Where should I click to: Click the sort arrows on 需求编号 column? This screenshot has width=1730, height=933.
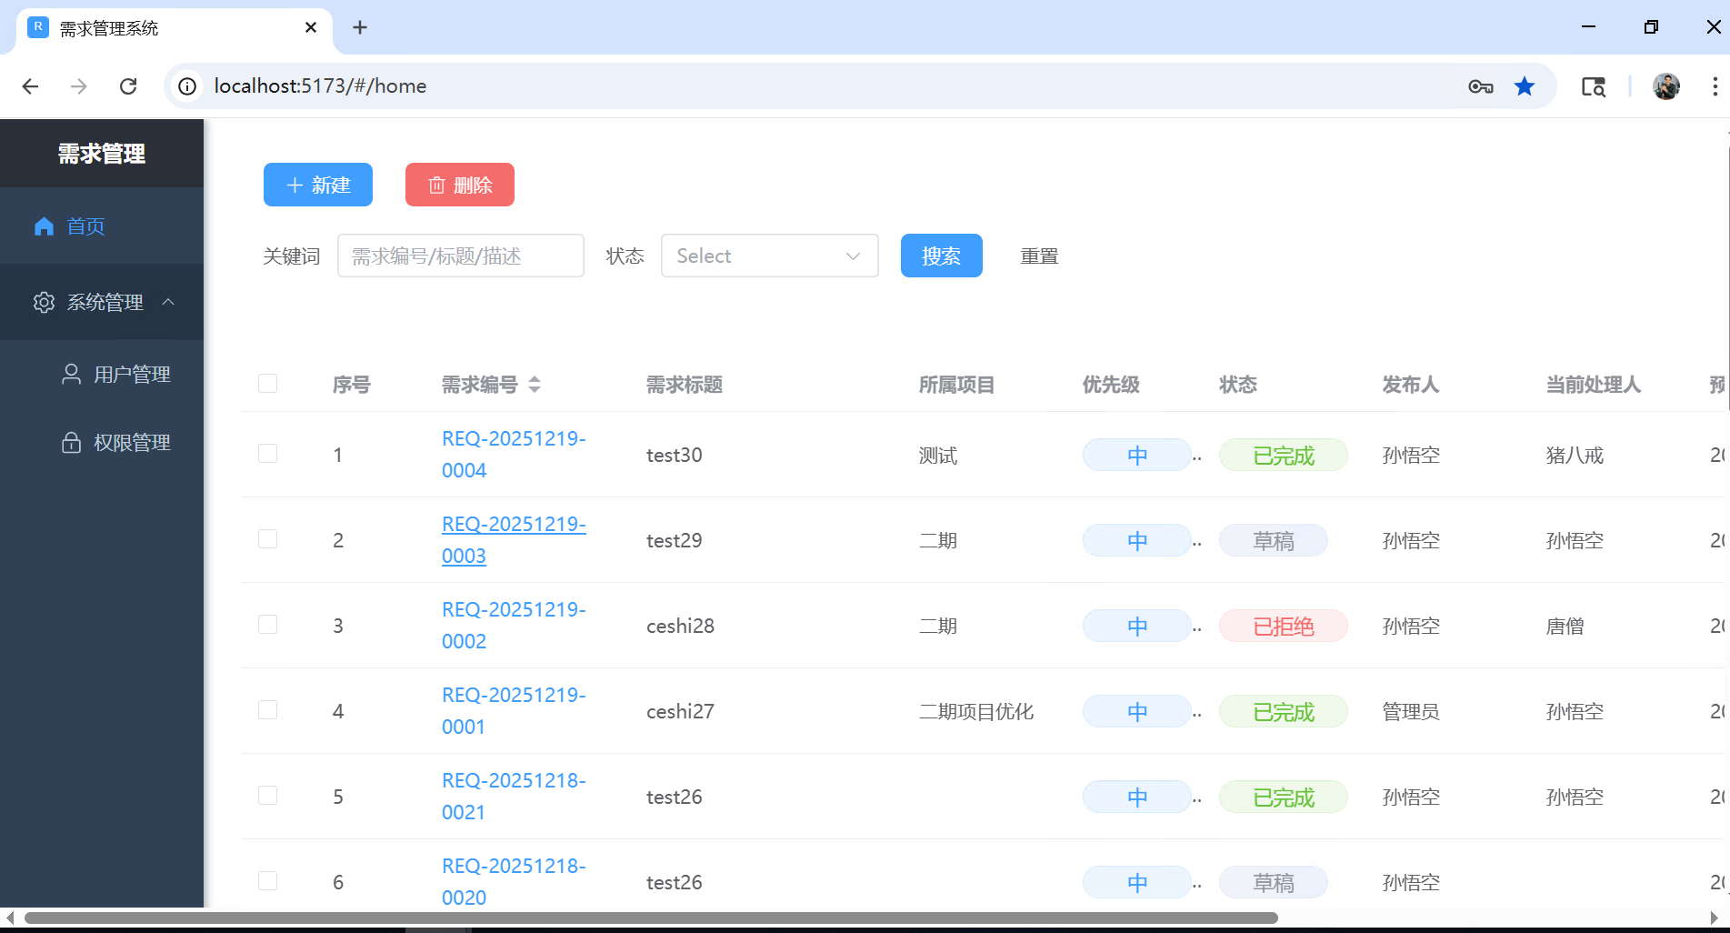coord(535,385)
